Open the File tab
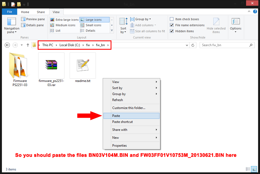 pyautogui.click(x=10, y=12)
